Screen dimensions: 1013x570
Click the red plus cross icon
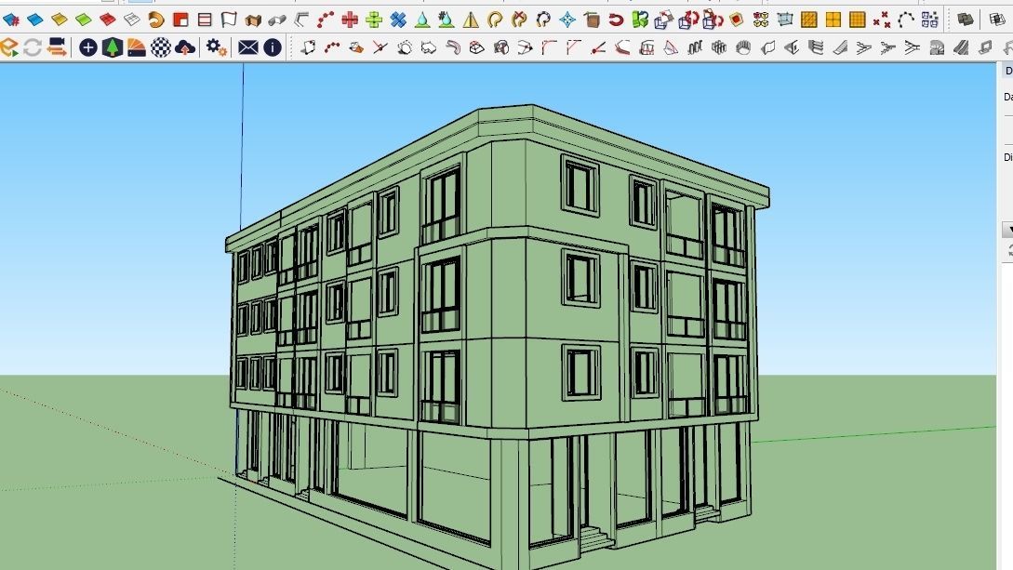coord(350,20)
